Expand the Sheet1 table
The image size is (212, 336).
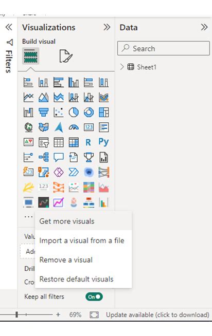point(122,67)
